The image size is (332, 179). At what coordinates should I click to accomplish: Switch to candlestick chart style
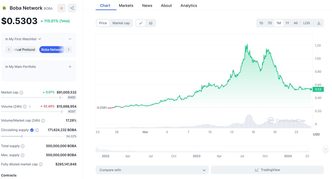(x=151, y=23)
